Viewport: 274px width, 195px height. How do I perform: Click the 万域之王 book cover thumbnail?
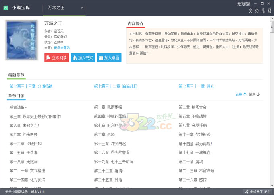tap(22, 40)
